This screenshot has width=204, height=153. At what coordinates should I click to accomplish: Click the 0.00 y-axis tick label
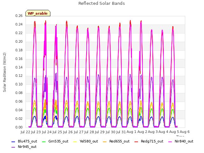pyautogui.click(x=19, y=127)
